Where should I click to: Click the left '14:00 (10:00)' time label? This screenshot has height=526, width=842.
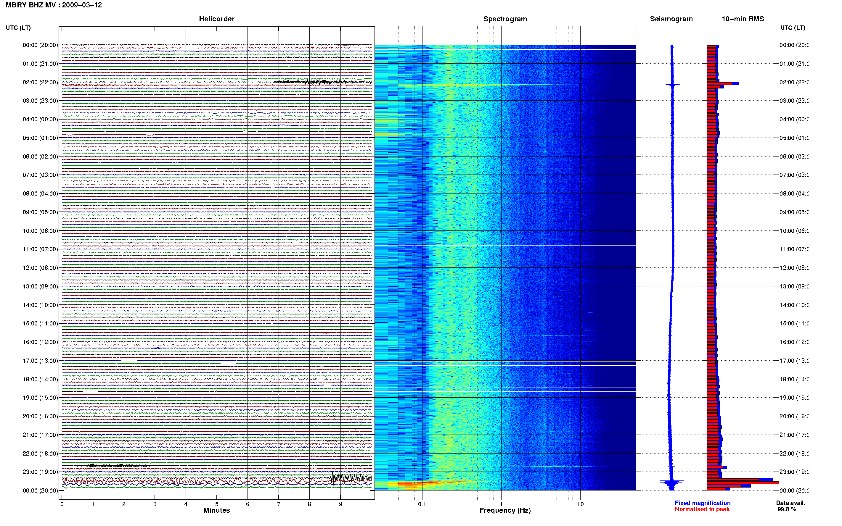(x=40, y=305)
